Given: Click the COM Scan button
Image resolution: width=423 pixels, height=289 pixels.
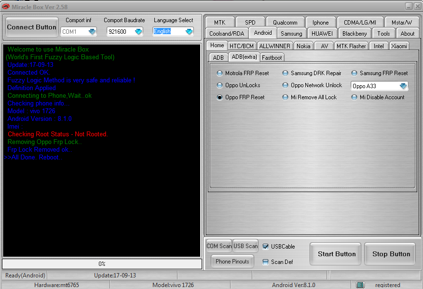Looking at the screenshot, I should click(219, 246).
